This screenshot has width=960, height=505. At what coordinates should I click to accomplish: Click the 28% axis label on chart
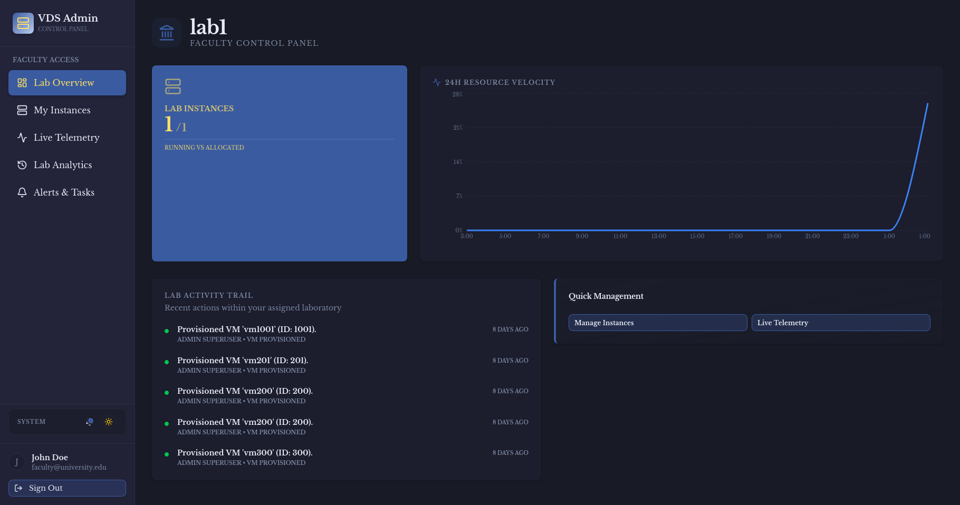point(457,94)
